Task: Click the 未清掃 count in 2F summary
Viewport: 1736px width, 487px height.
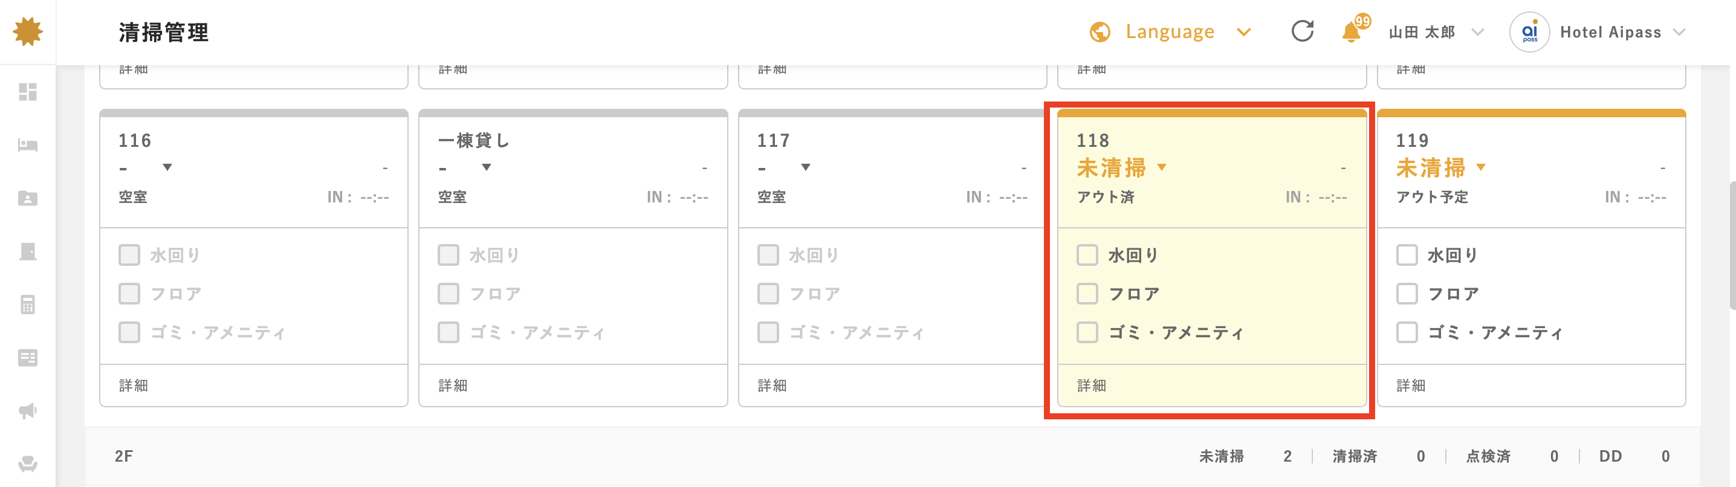Action: tap(1287, 456)
